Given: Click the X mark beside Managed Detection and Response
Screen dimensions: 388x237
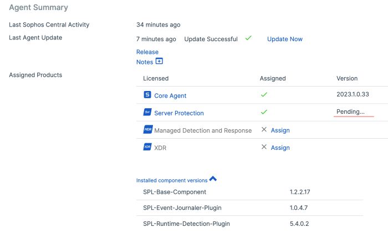Looking at the screenshot, I should coord(264,130).
